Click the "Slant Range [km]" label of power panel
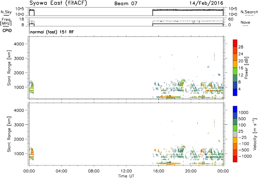The image size is (258, 178). pyautogui.click(x=9, y=68)
